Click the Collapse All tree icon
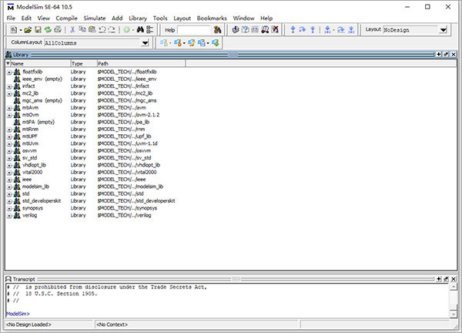 (149, 30)
